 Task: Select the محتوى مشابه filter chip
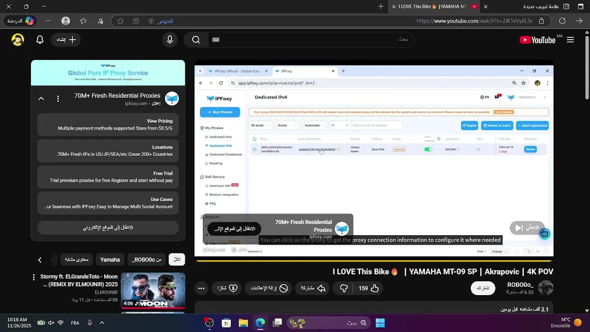point(77,260)
